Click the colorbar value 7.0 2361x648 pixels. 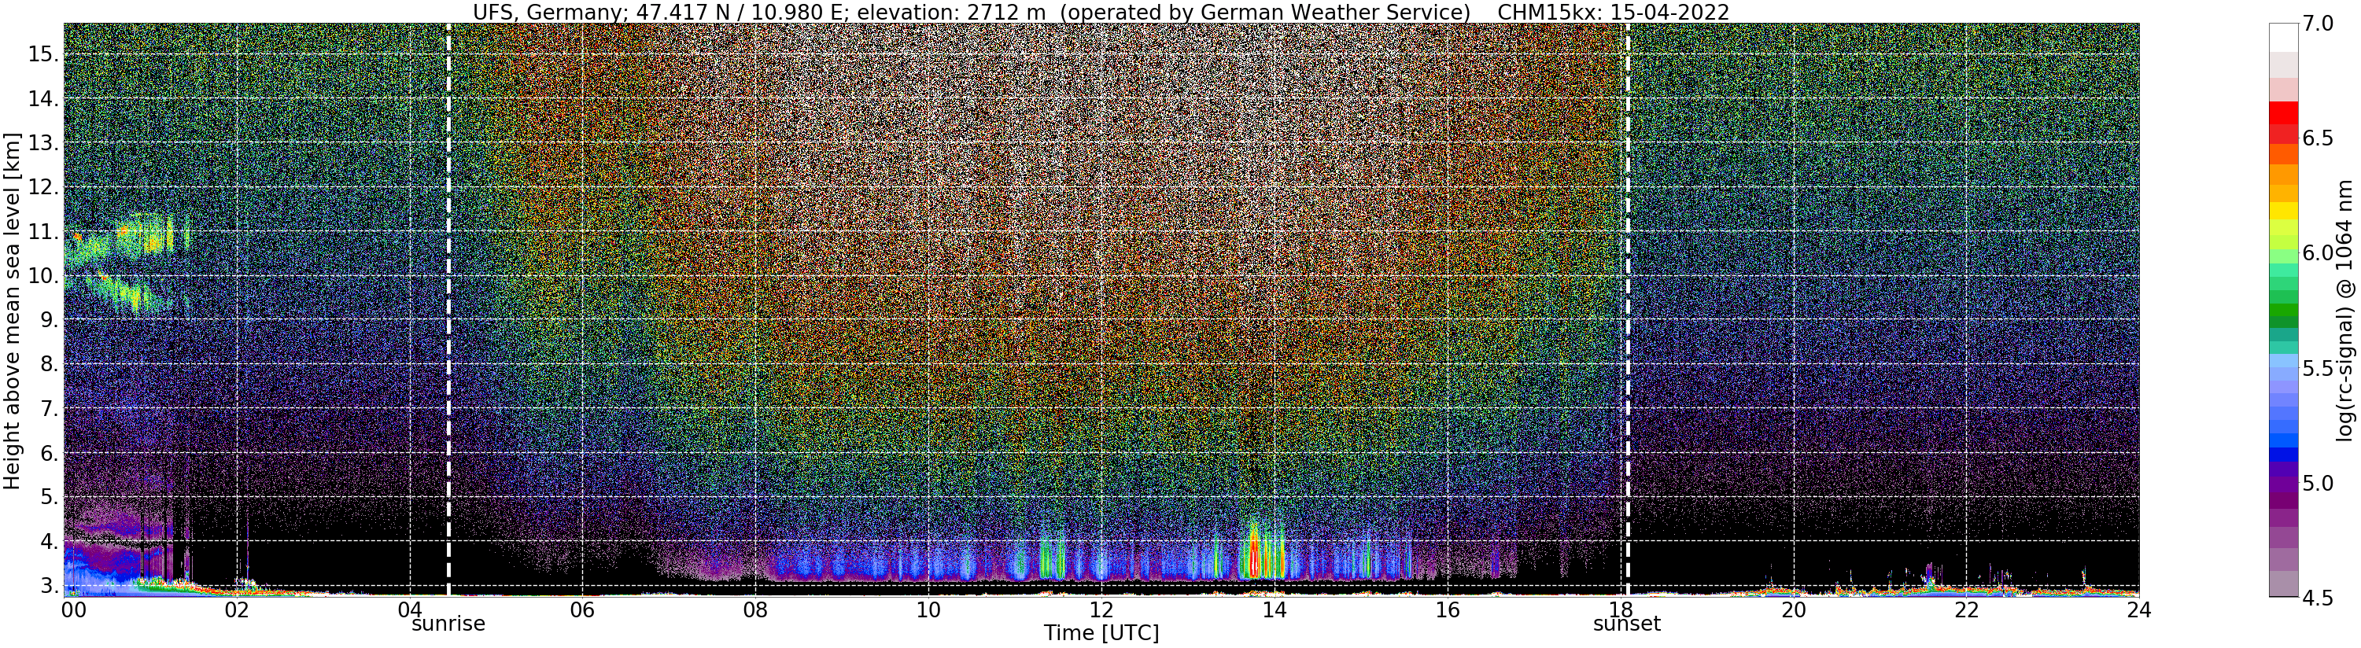[x=2318, y=24]
